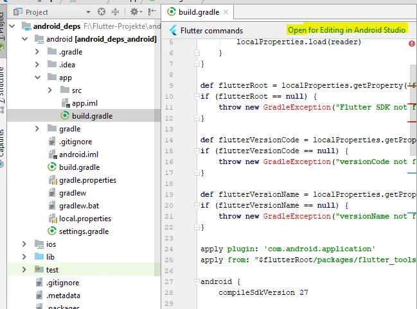This screenshot has width=417, height=309.
Task: Fold the code block at line 10
Action: click(197, 96)
